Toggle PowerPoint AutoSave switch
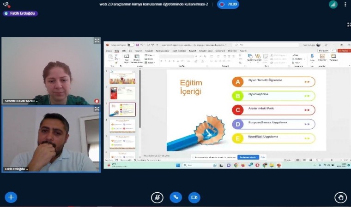This screenshot has width=351, height=207. pyautogui.click(x=130, y=45)
